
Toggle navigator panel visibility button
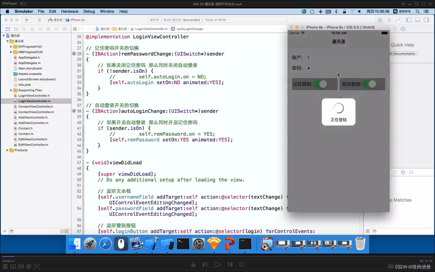tap(409, 20)
